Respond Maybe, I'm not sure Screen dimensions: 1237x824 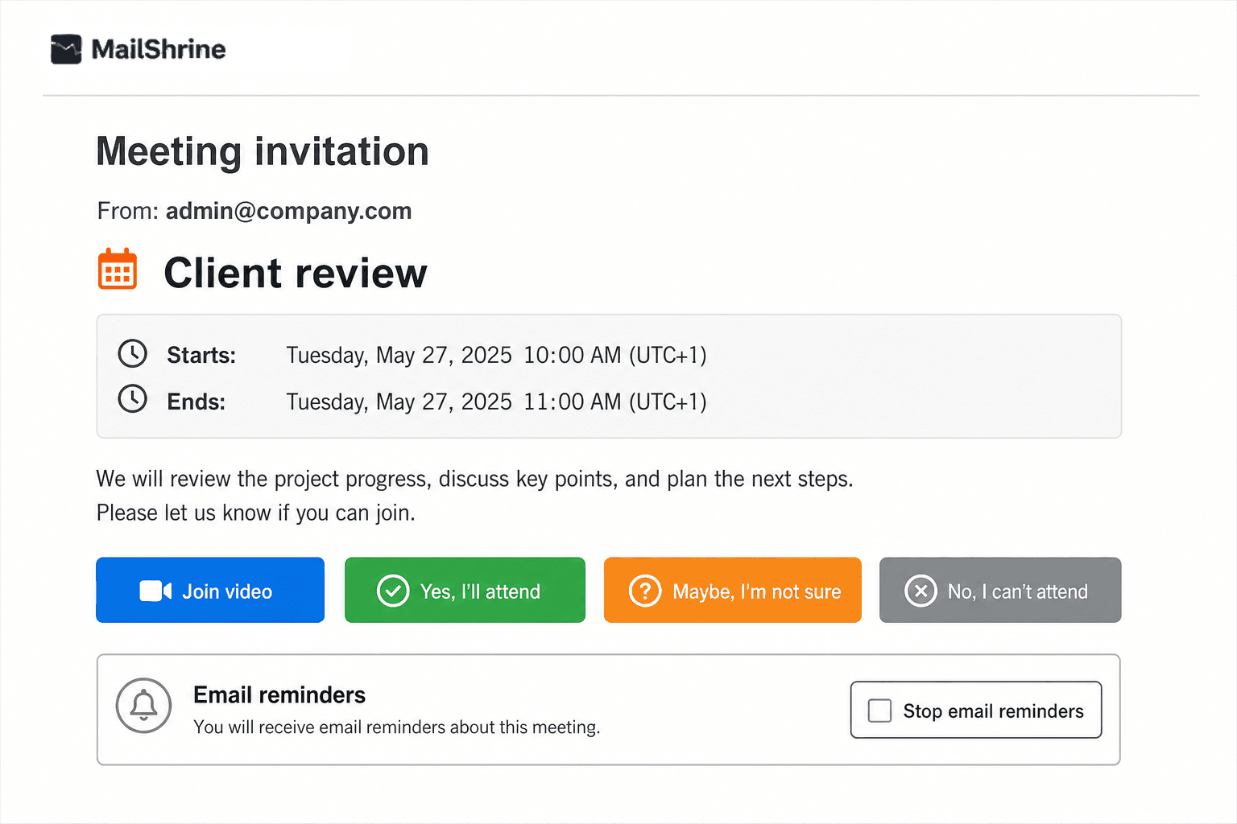click(733, 590)
